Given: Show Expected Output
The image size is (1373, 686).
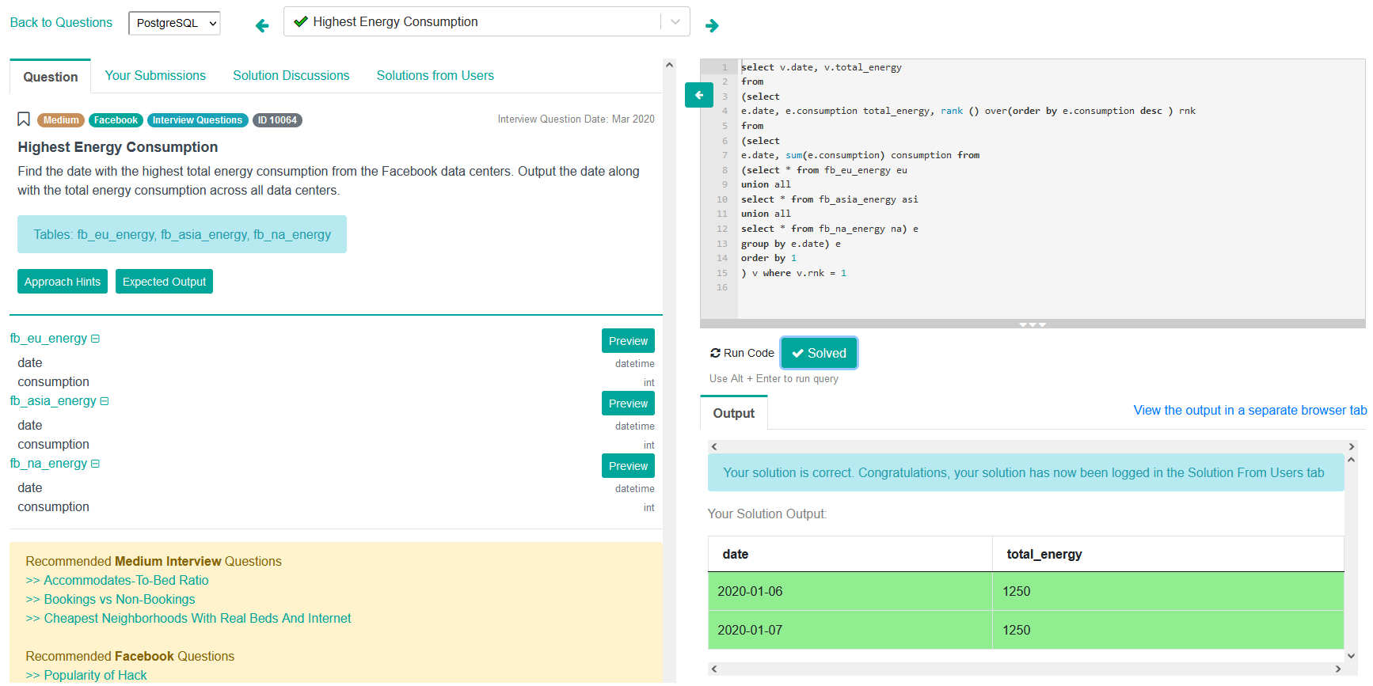Looking at the screenshot, I should tap(164, 282).
